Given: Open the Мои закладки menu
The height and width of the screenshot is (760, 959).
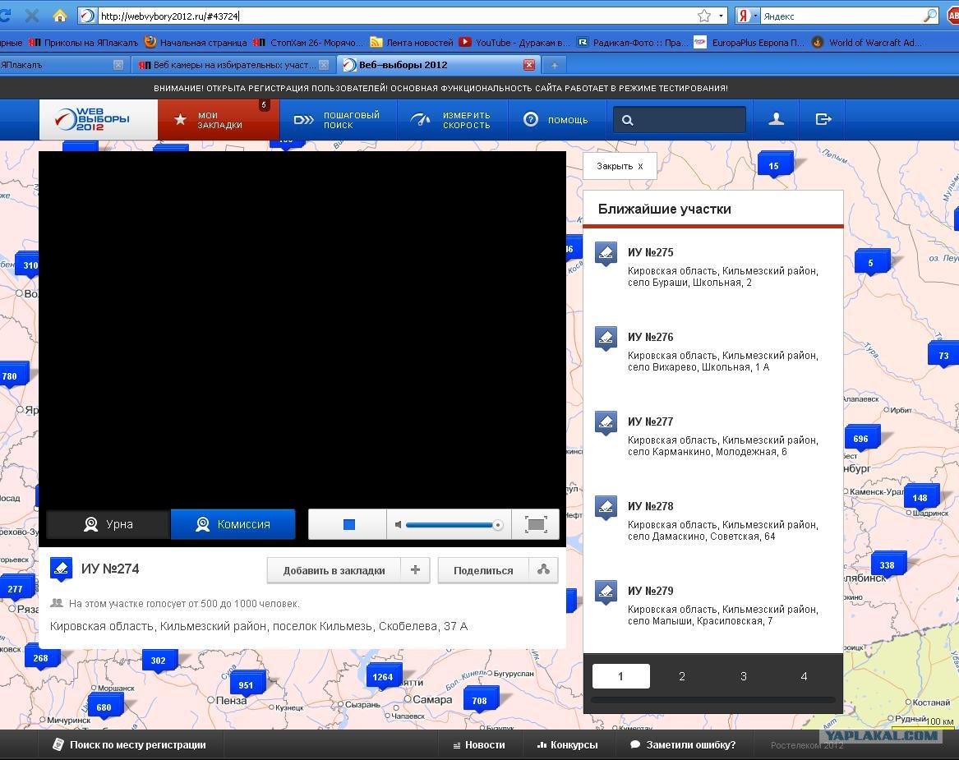Looking at the screenshot, I should tap(219, 120).
